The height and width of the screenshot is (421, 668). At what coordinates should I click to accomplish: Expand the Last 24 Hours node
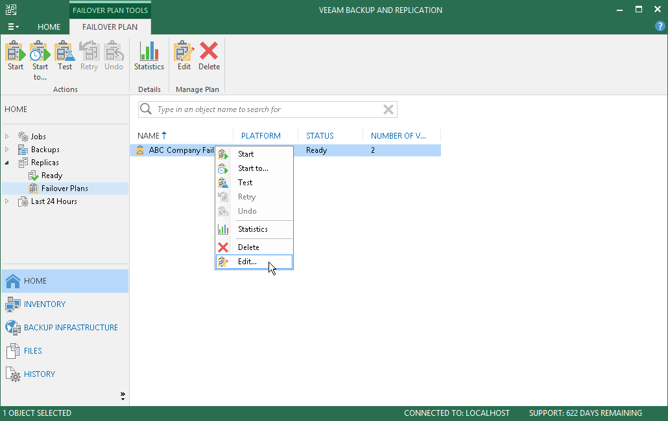7,201
